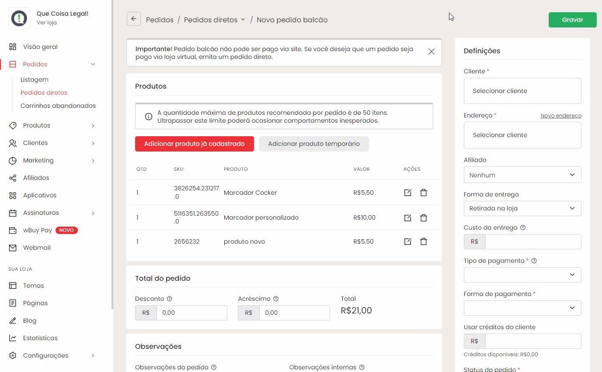Open the Tipo de pagamento dropdown
This screenshot has height=372, width=602.
[522, 275]
